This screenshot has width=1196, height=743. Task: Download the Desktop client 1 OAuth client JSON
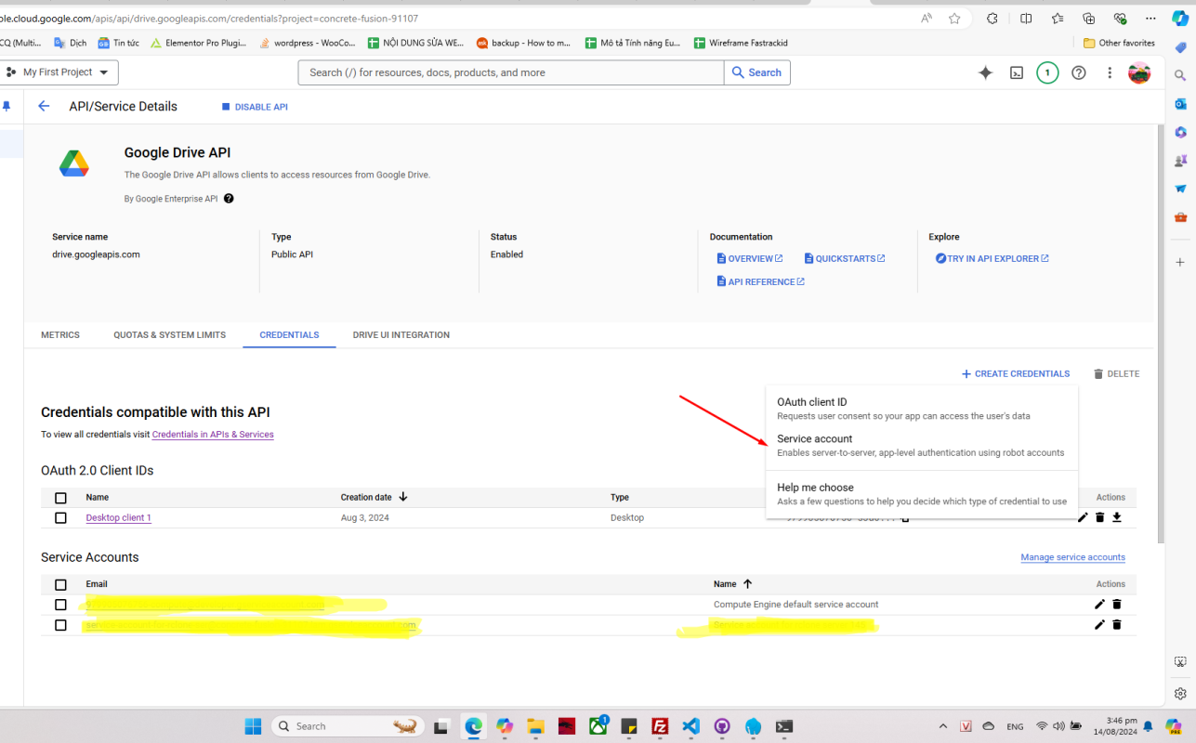coord(1117,517)
